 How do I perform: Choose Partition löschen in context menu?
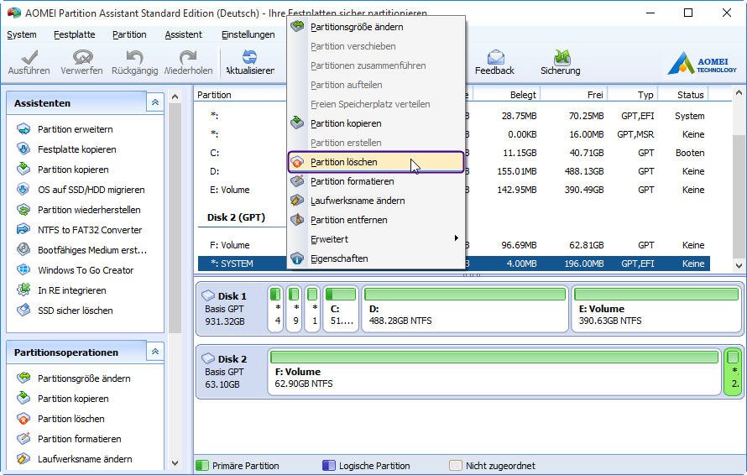click(376, 162)
